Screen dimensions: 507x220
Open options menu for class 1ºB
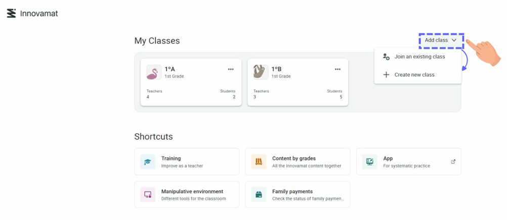pyautogui.click(x=337, y=70)
